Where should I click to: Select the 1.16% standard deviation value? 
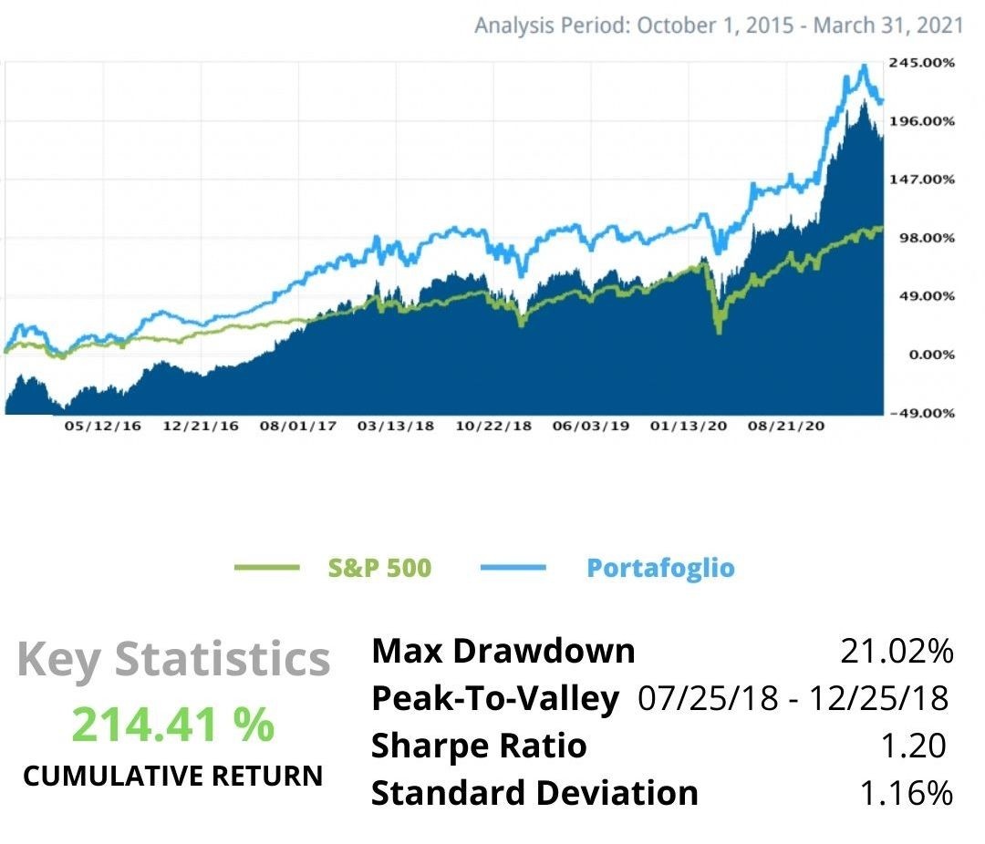click(x=907, y=793)
